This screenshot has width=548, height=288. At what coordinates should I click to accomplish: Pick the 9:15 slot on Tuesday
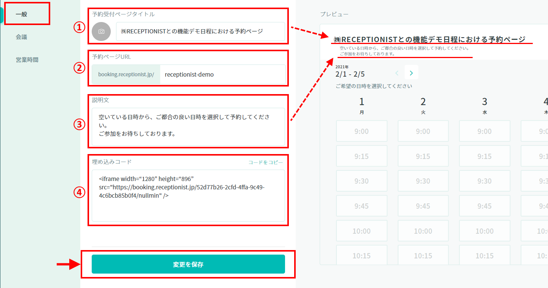423,156
